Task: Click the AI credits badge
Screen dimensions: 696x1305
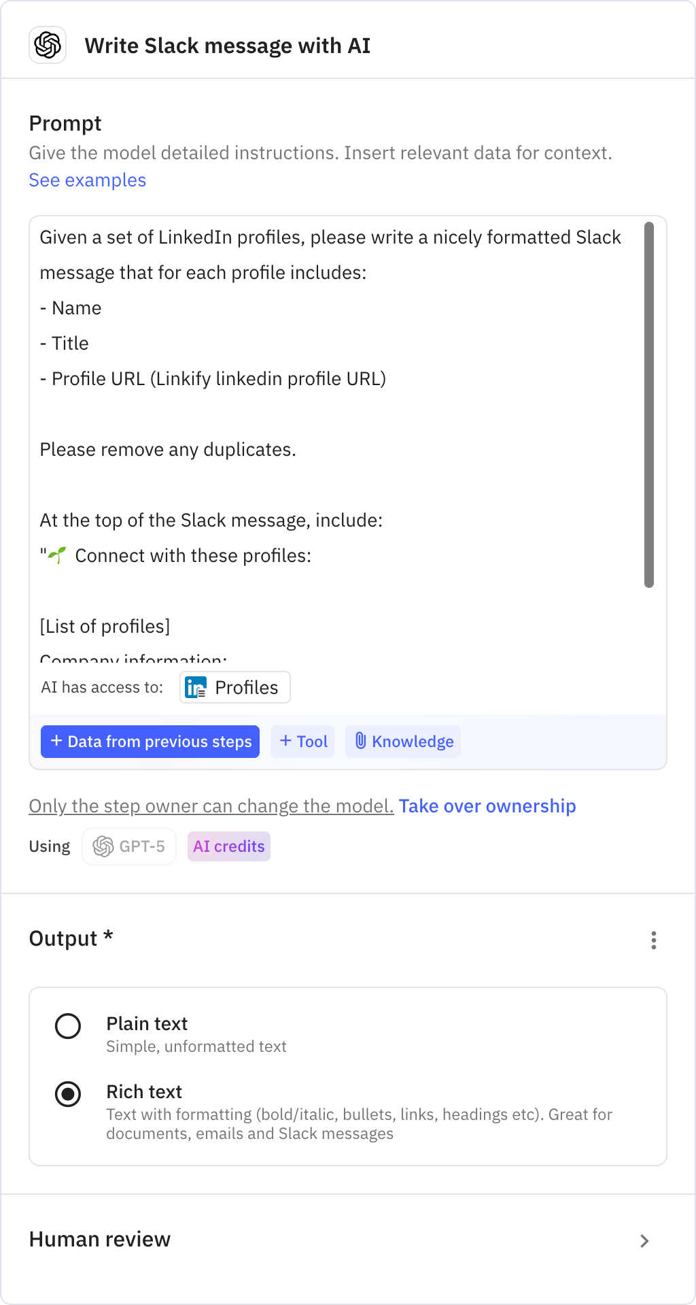Action: [x=228, y=846]
